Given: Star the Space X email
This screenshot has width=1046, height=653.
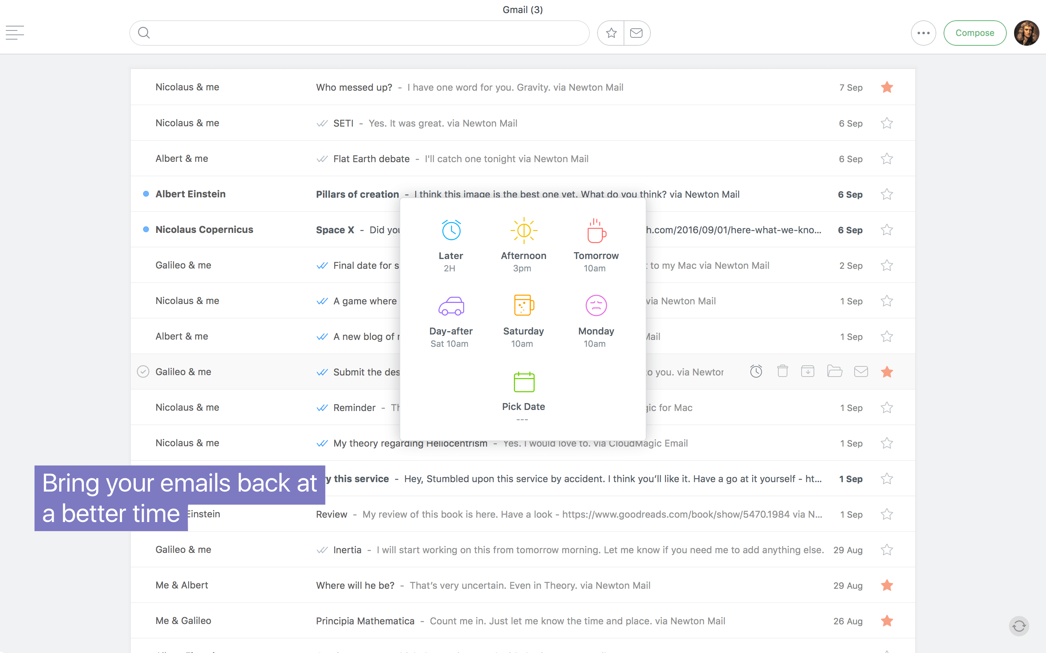Looking at the screenshot, I should [x=887, y=229].
